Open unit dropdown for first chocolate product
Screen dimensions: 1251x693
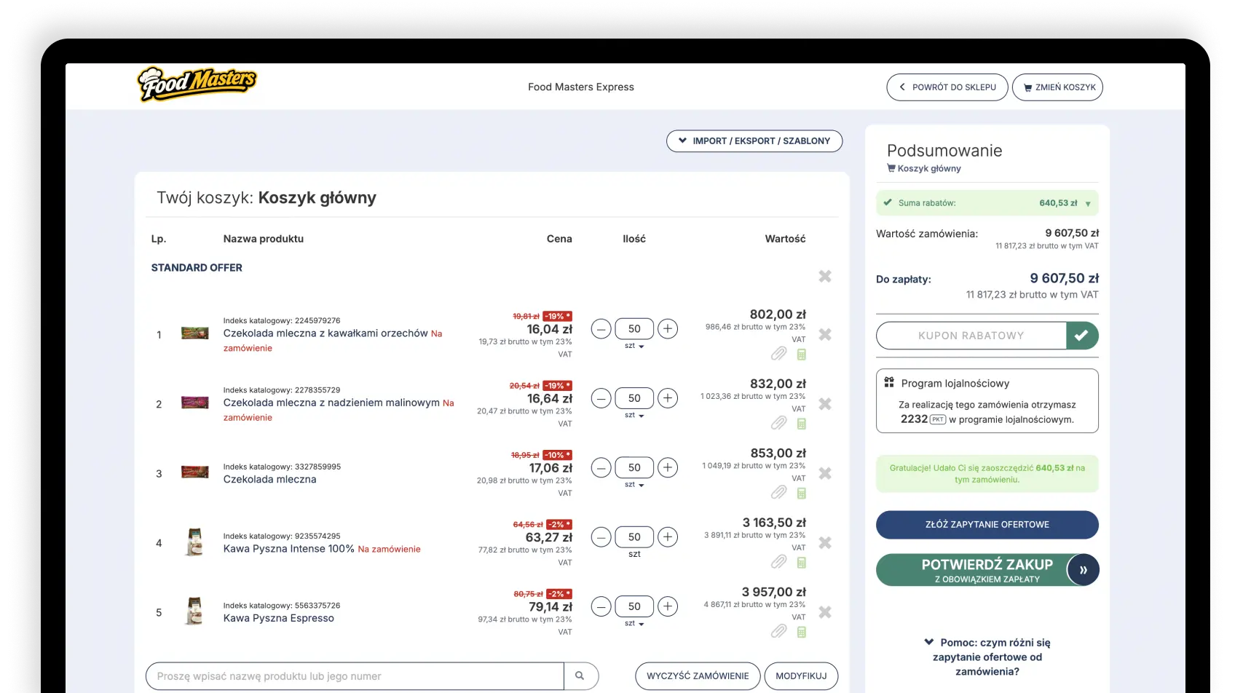pyautogui.click(x=635, y=346)
